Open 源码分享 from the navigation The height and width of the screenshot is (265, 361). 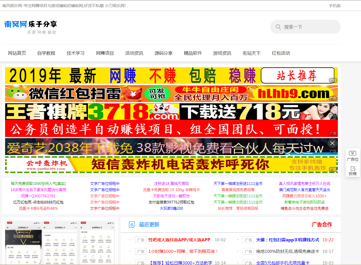coord(164,53)
